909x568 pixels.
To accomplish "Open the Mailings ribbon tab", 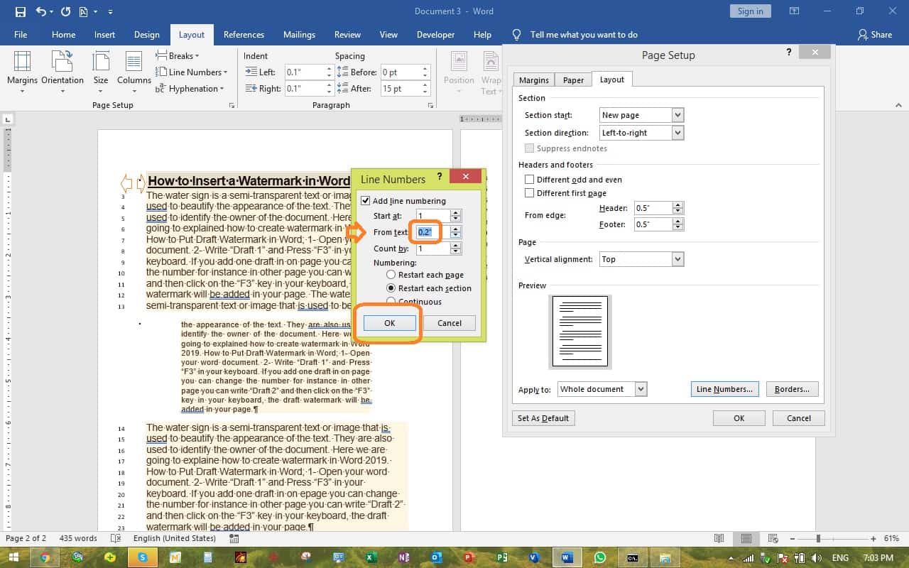I will 299,34.
